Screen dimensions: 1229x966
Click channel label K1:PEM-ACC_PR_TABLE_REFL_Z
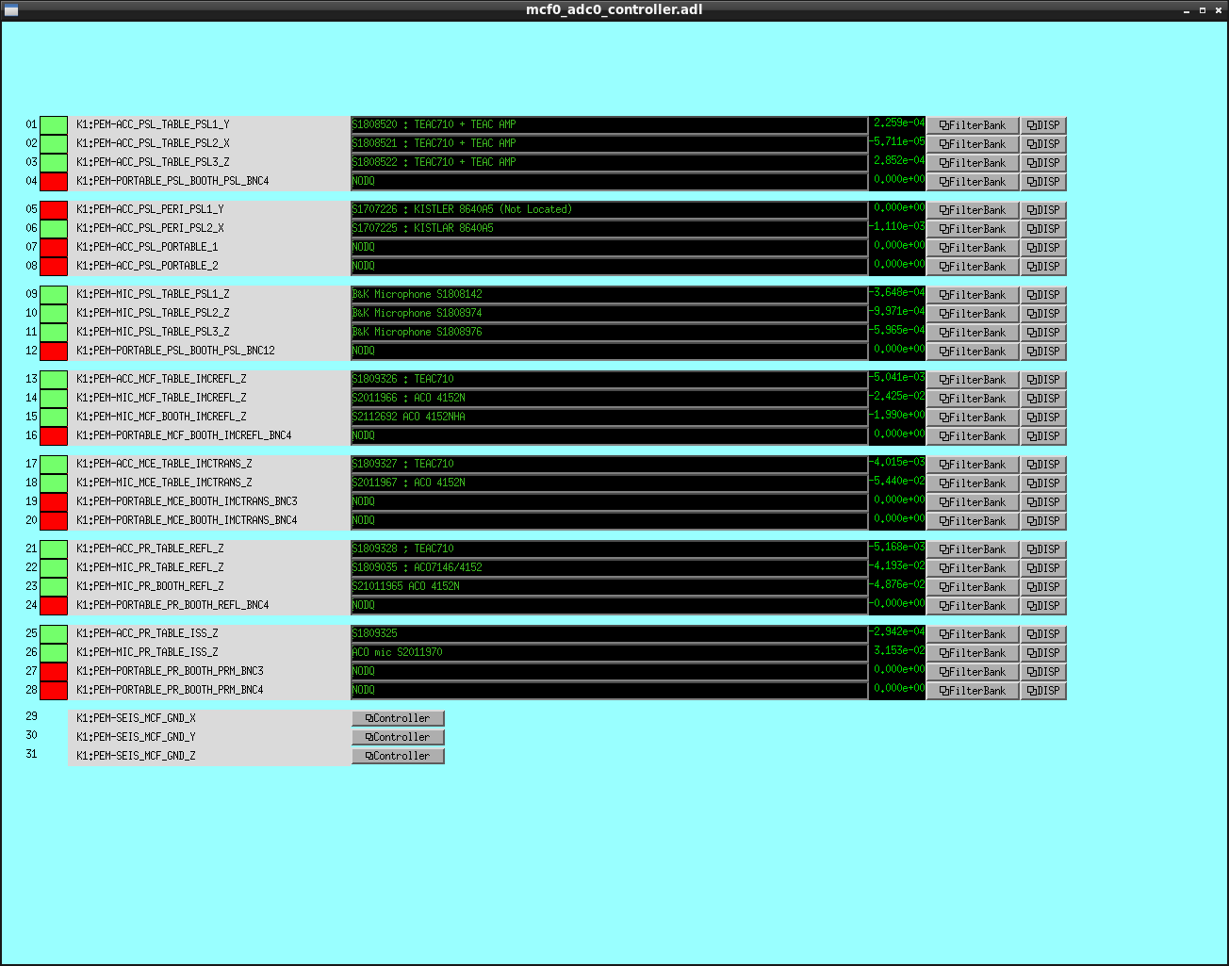click(150, 548)
